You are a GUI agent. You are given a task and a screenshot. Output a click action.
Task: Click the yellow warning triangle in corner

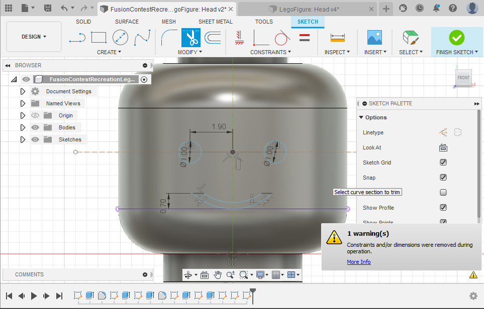[473, 275]
